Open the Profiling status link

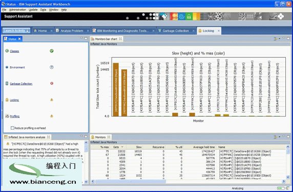pyautogui.click(x=15, y=116)
